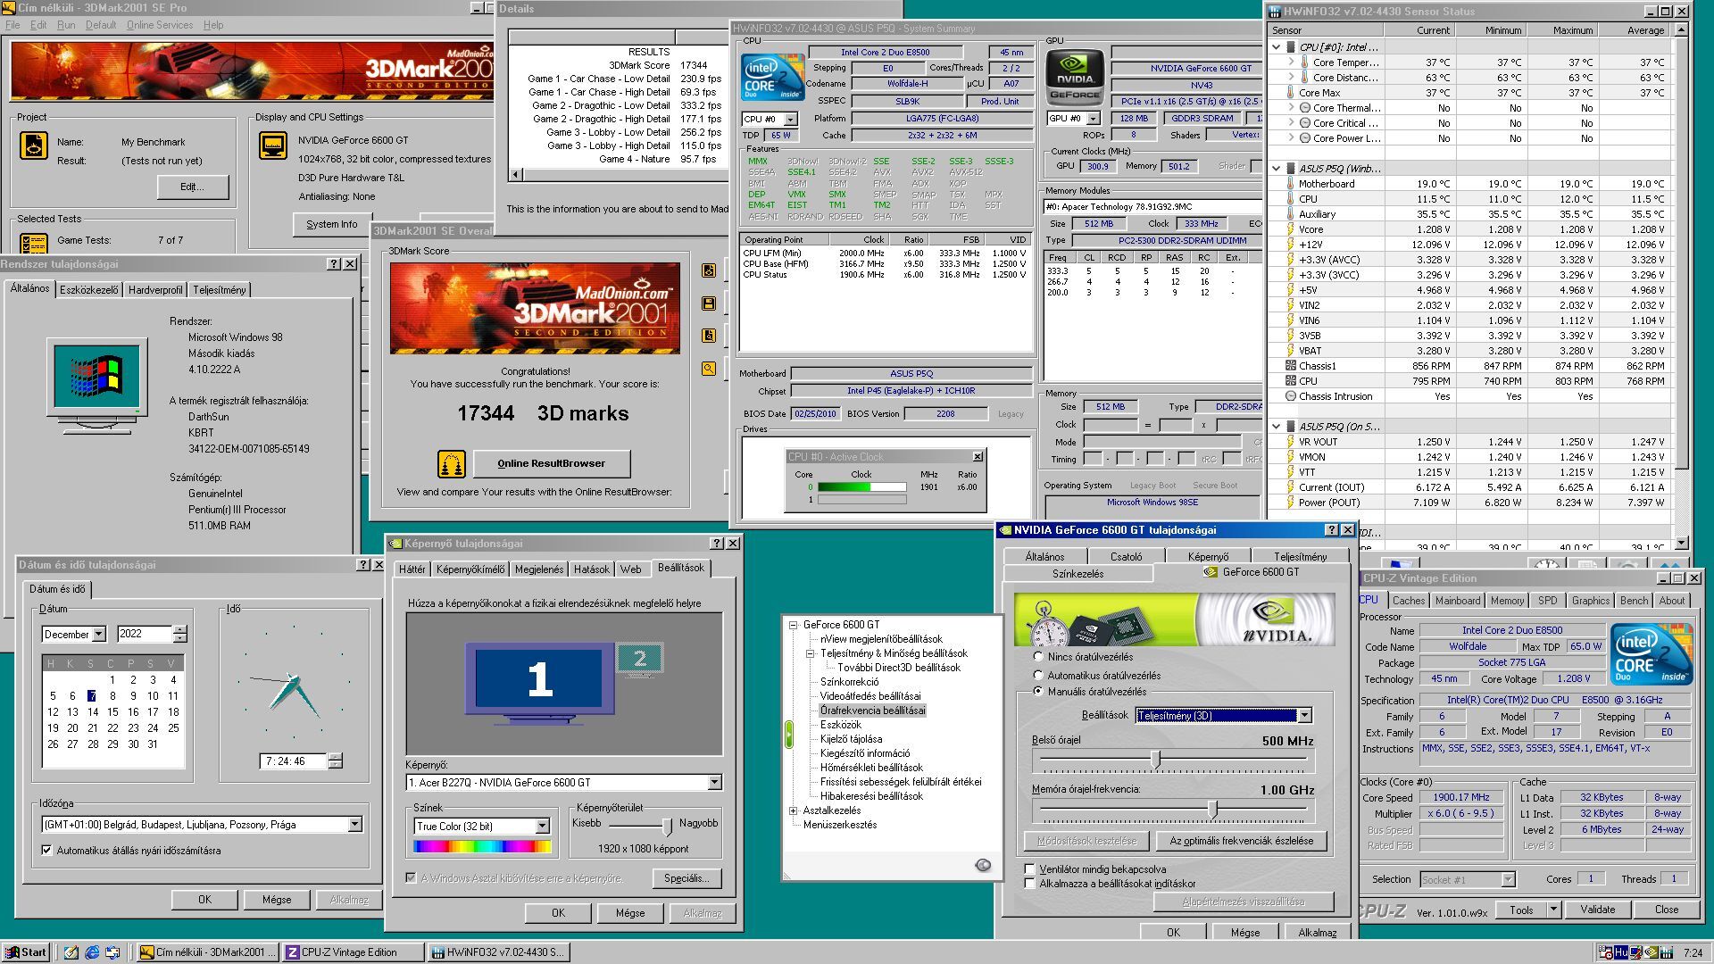Viewport: 1714px width, 964px height.
Task: Open the CPU #0 selector in HWiNFO summary
Action: pos(790,119)
